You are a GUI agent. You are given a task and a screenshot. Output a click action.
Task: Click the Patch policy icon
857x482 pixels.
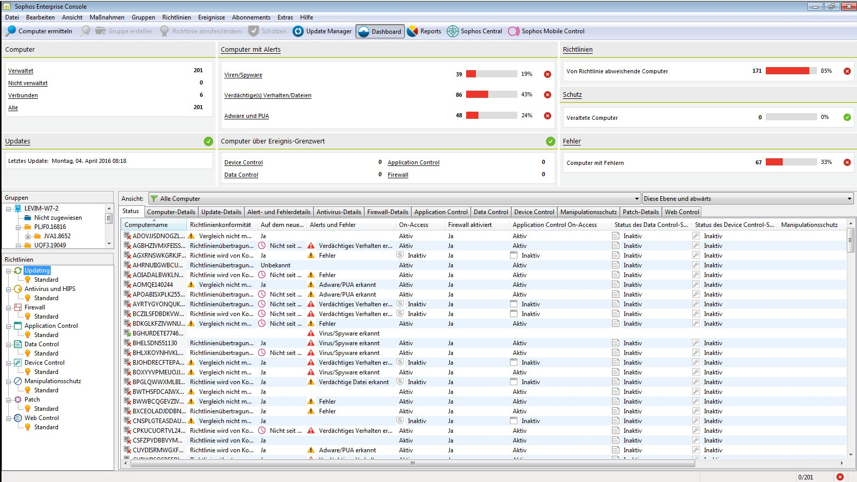[x=18, y=400]
